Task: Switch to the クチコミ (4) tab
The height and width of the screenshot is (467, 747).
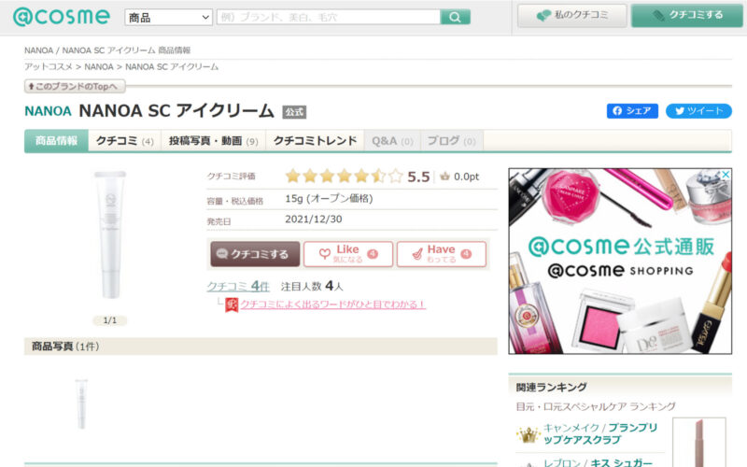Action: pyautogui.click(x=125, y=141)
